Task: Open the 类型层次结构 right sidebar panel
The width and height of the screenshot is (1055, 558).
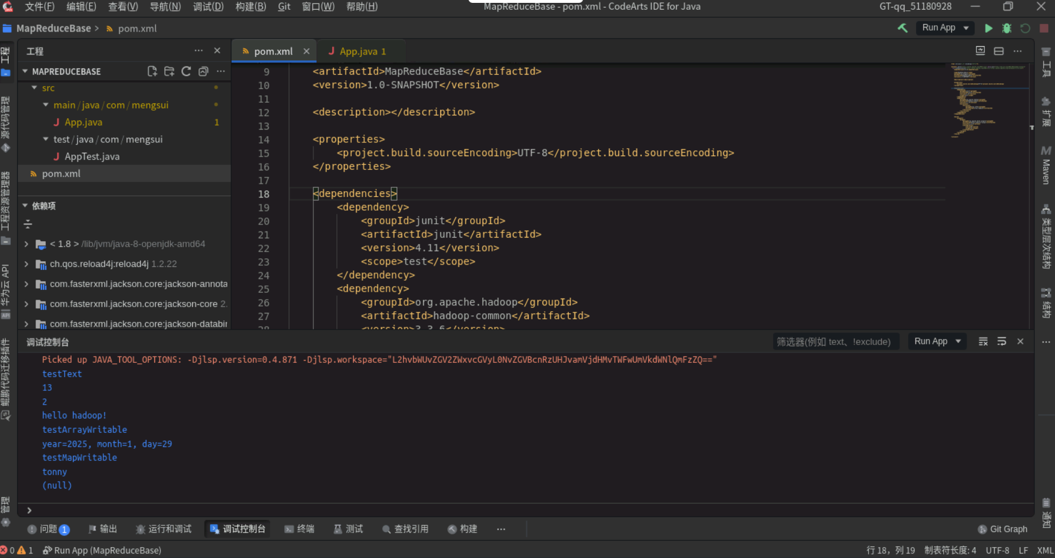Action: [1046, 237]
